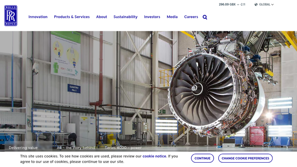
Task: Open the search magnifier icon
Action: (205, 17)
